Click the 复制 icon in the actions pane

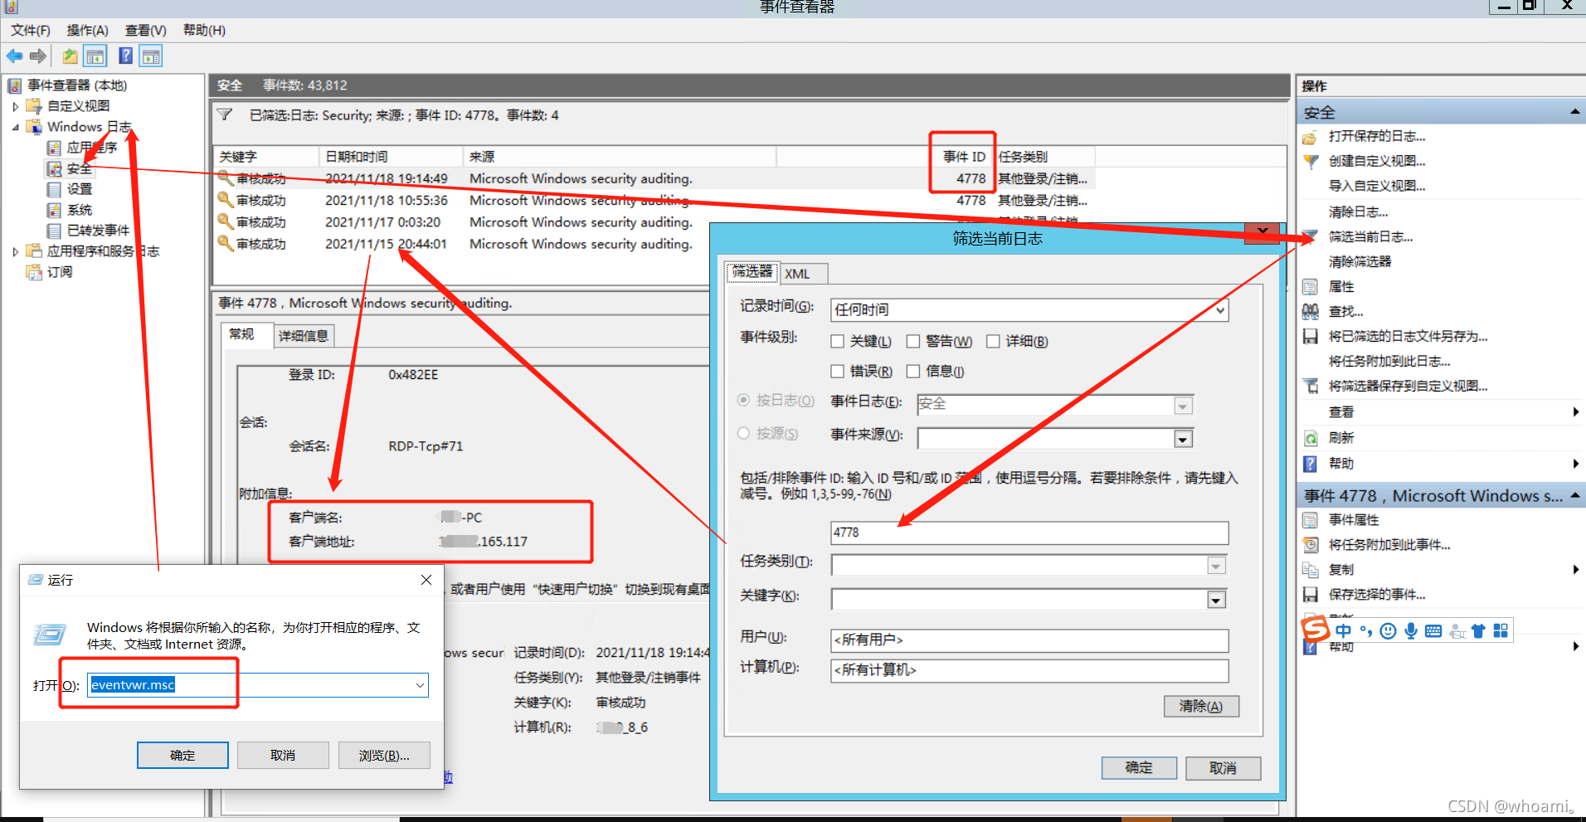[1311, 570]
